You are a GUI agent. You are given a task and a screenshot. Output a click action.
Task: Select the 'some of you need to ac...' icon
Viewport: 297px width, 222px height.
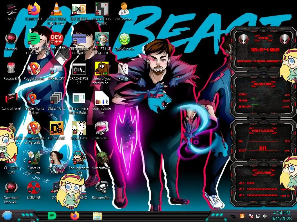tap(102, 74)
